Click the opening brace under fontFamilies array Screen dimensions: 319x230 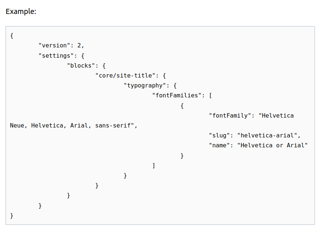point(182,105)
